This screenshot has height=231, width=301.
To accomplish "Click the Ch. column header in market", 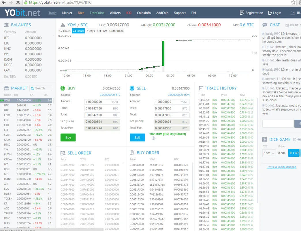I will tap(32, 95).
